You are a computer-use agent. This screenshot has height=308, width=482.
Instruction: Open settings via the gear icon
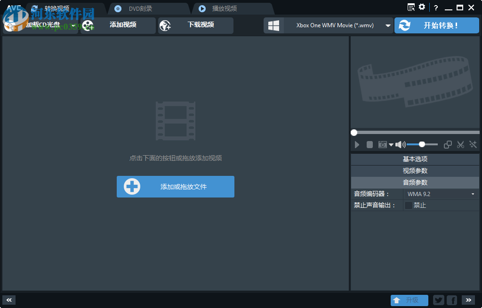point(421,7)
